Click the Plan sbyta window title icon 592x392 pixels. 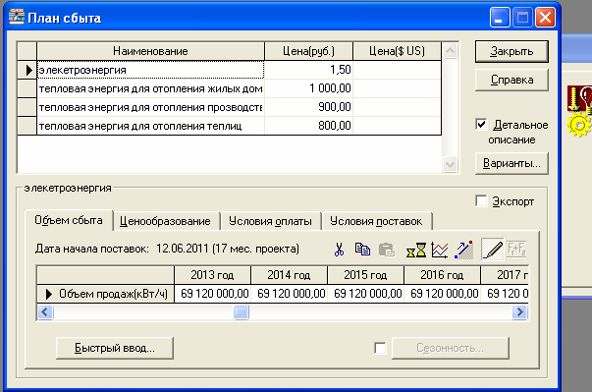[x=17, y=17]
